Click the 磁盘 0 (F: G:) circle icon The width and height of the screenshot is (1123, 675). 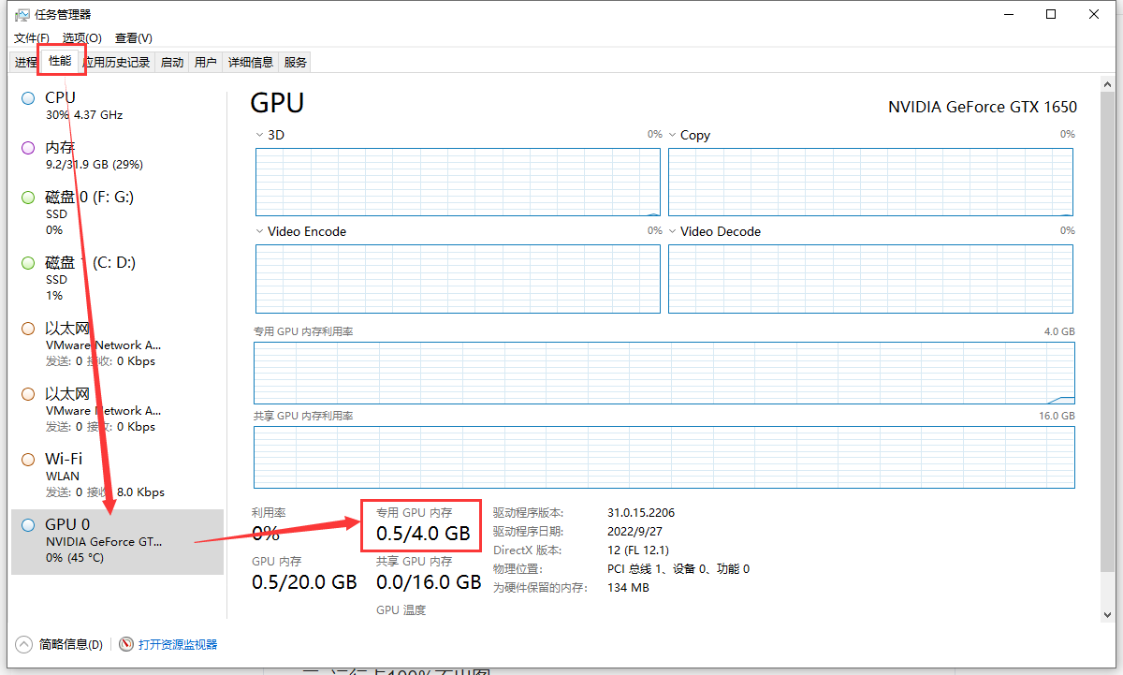pos(27,198)
